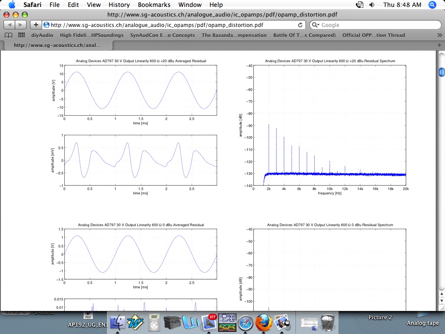
Task: Open Top Sites grid icon
Action: [22, 35]
